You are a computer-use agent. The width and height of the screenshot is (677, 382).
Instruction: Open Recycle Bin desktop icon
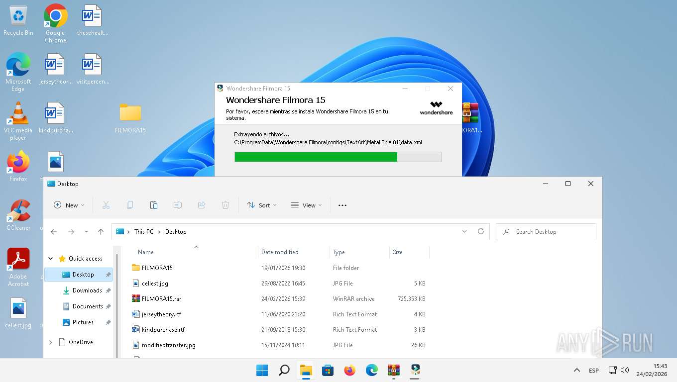click(18, 21)
